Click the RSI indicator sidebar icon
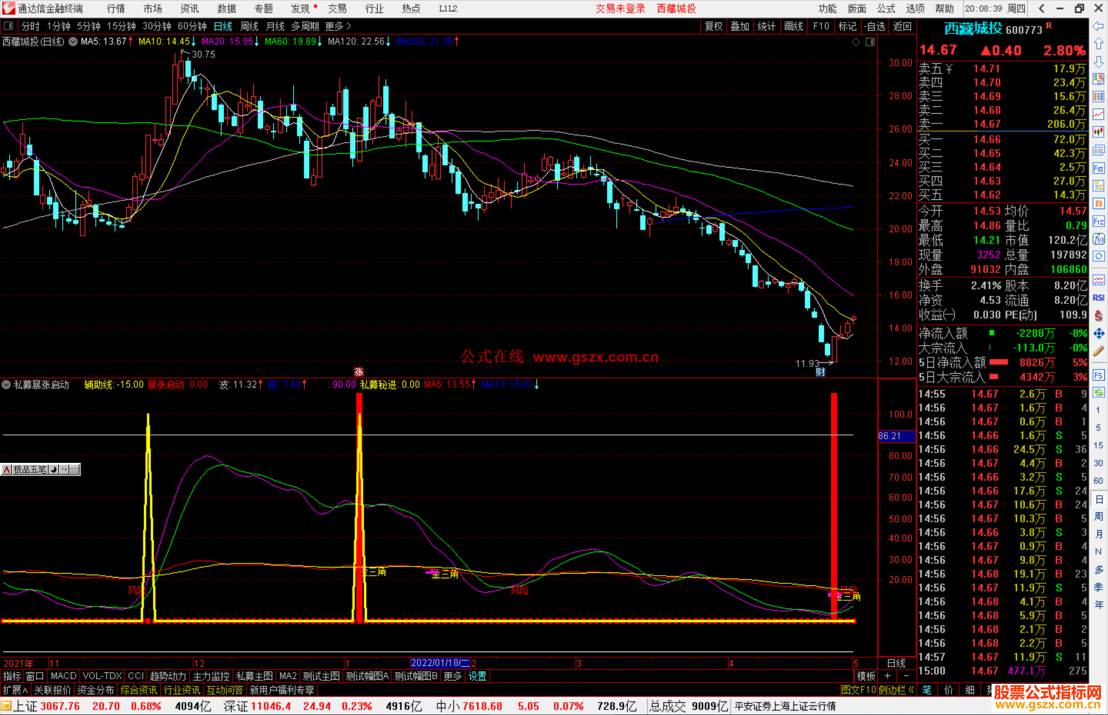The width and height of the screenshot is (1108, 715). tap(1098, 298)
